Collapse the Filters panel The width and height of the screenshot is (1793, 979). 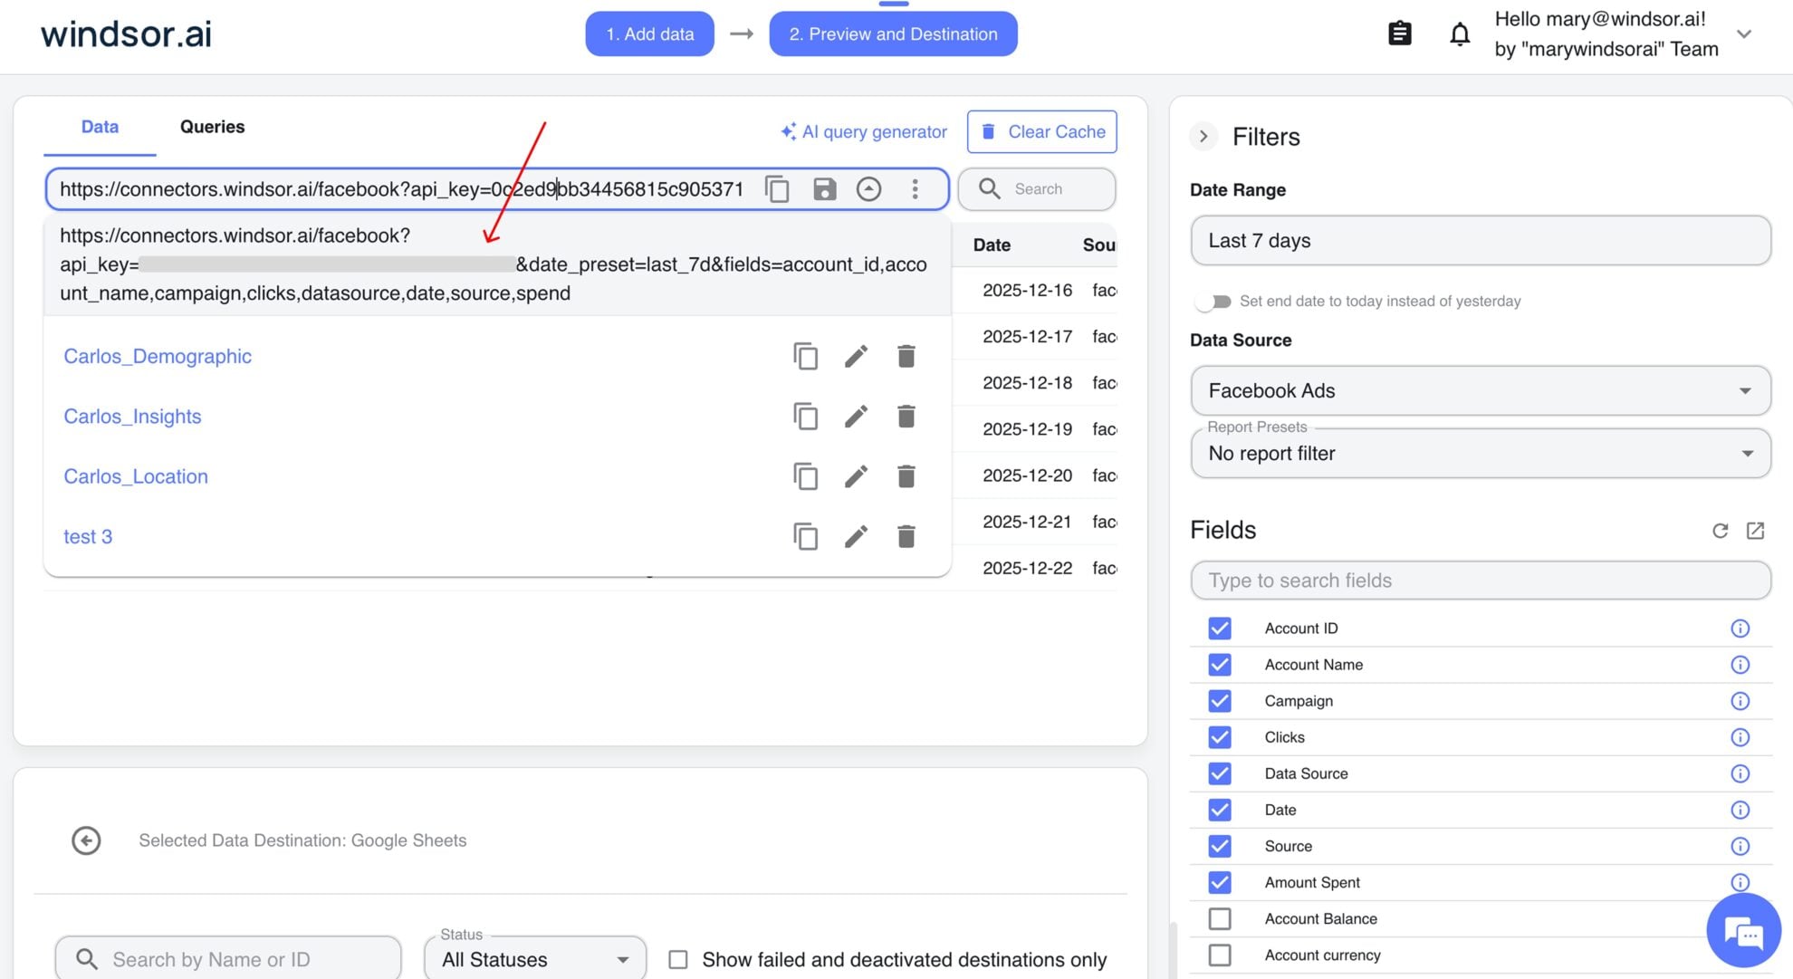click(1204, 137)
